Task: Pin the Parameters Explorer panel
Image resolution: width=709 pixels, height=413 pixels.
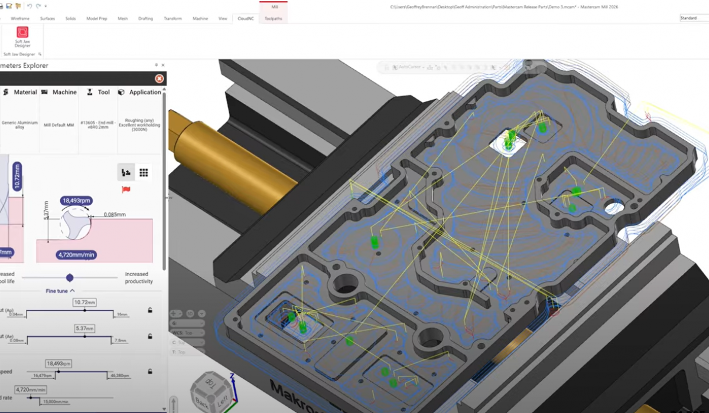Action: [156, 65]
